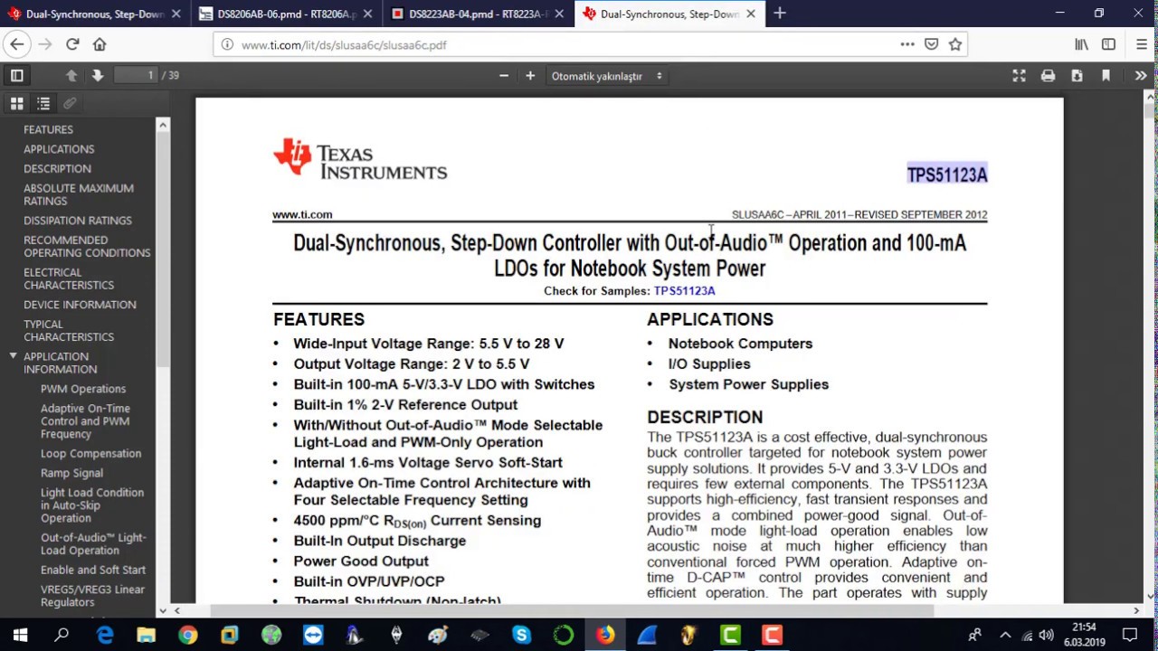
Task: Open the PDF viewer tools menu
Action: (1140, 76)
